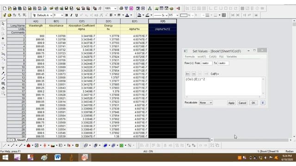Open the F(x) menu in Set Values
The height and width of the screenshot is (166, 296).
222,57
